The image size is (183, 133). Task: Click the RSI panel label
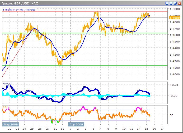[x=5, y=107]
